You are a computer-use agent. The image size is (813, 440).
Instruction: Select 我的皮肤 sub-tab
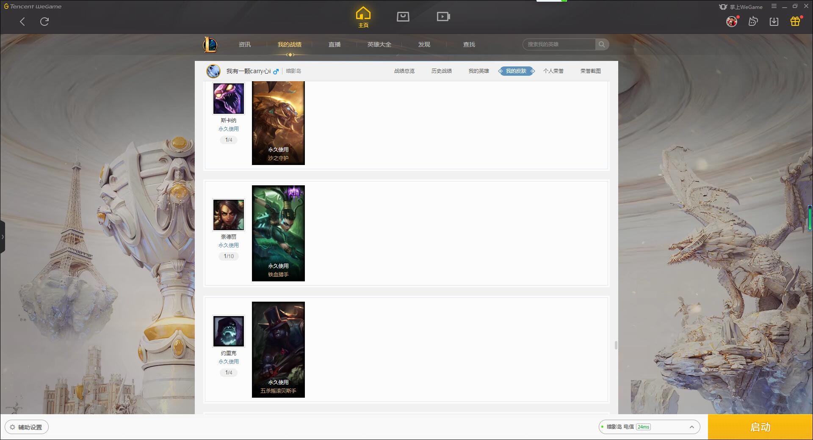click(516, 71)
